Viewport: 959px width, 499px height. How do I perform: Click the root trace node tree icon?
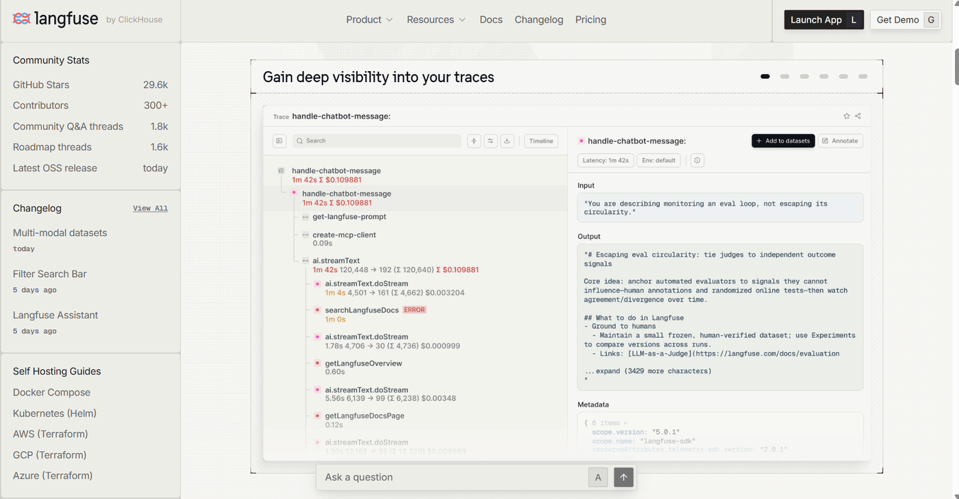[281, 170]
